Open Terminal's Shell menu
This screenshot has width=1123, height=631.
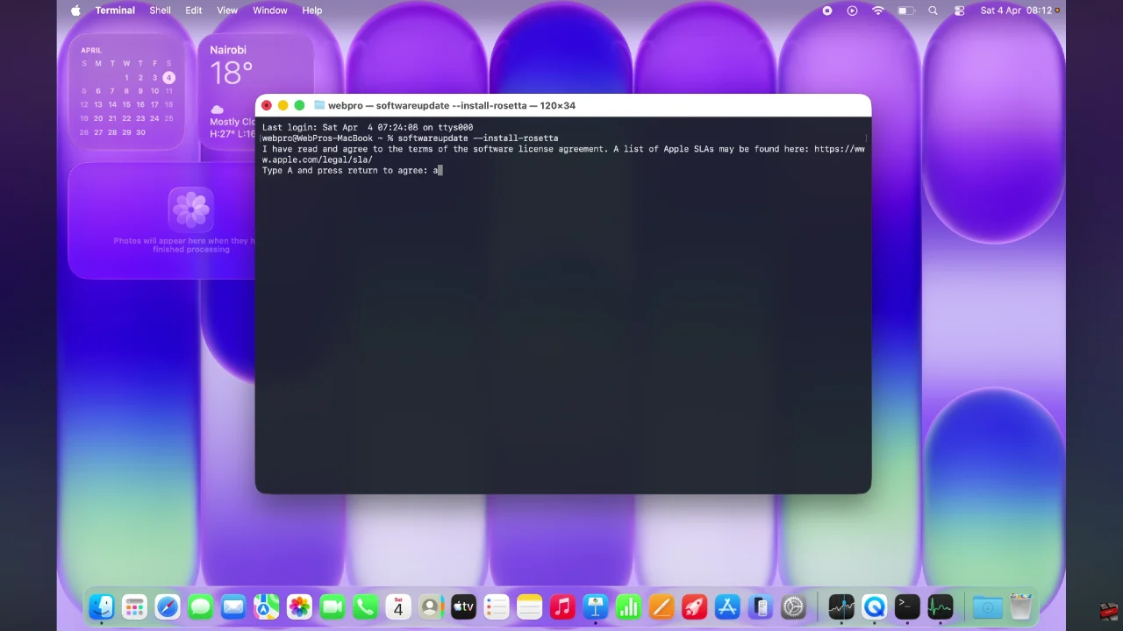point(160,11)
